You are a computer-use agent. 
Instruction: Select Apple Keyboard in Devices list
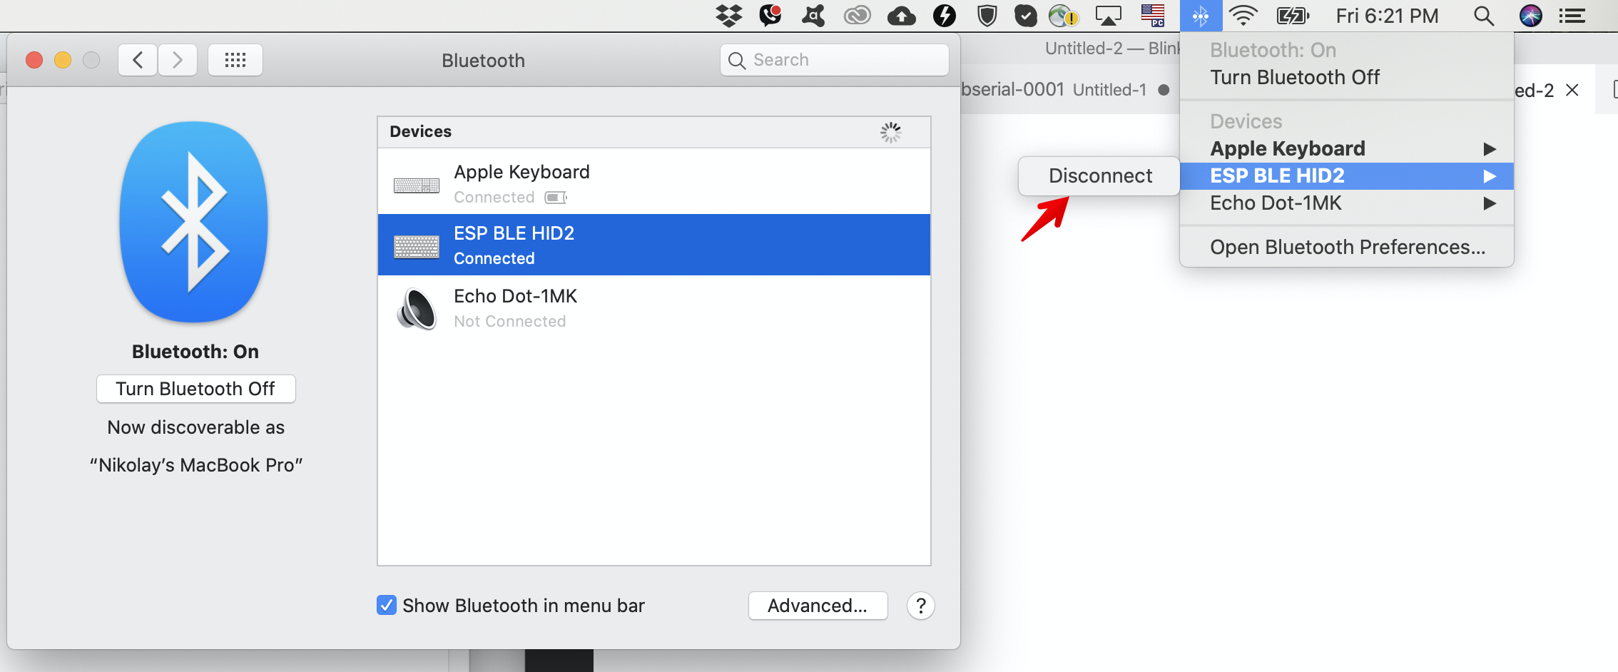click(x=654, y=183)
